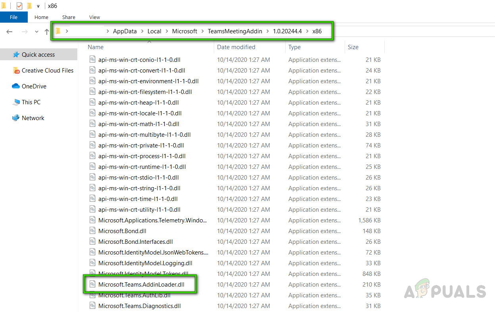Expand the chevron after AppData in the address bar

pyautogui.click(x=142, y=31)
